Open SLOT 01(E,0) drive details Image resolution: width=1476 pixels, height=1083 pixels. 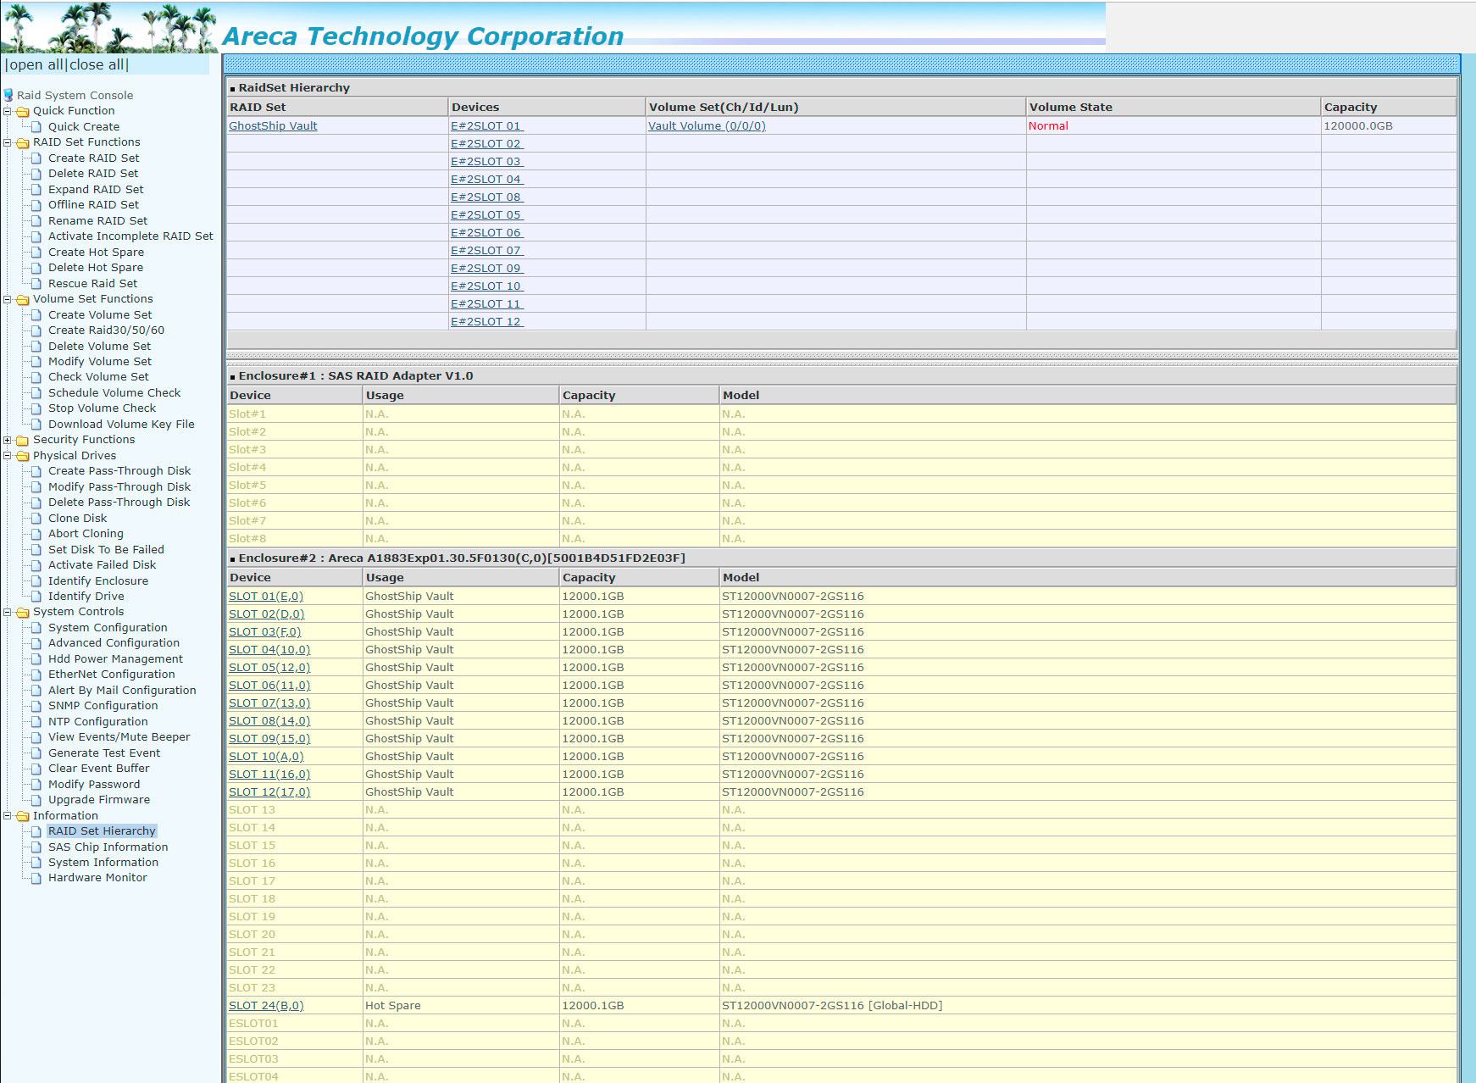coord(266,597)
